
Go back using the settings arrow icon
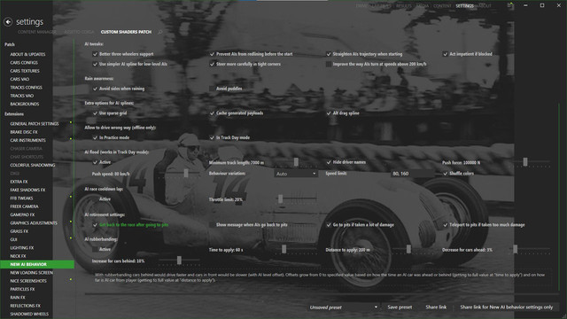click(8, 22)
